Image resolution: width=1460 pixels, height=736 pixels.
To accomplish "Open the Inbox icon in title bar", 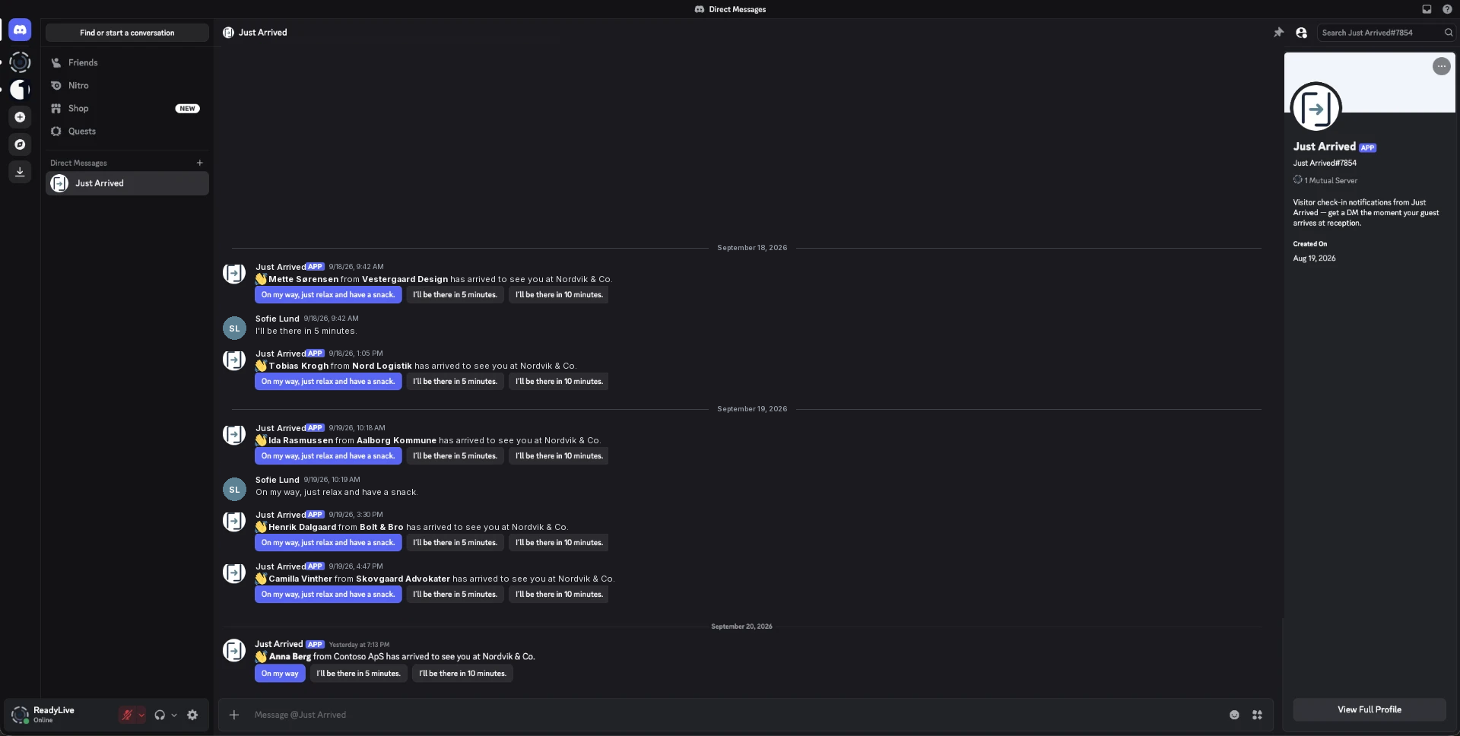I will pyautogui.click(x=1427, y=9).
